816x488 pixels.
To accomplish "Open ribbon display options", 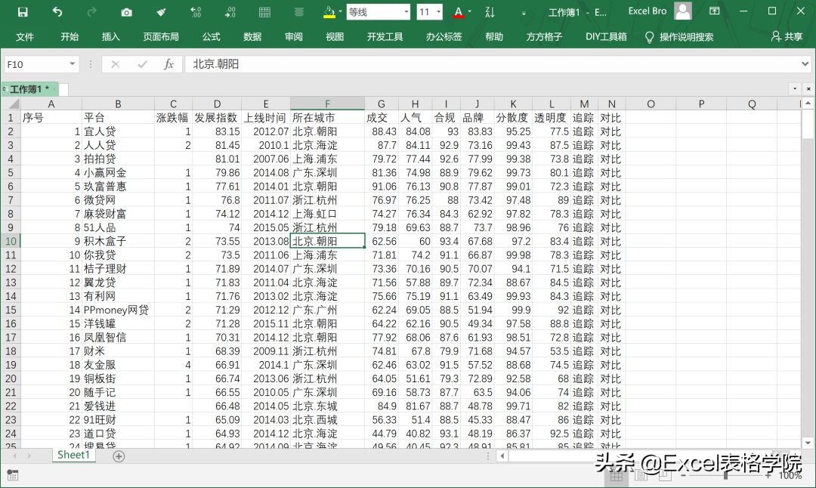I will tap(715, 11).
